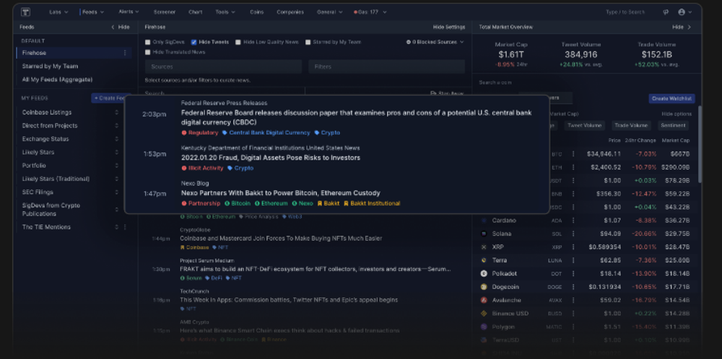Click the Binance USD coin logo

(x=484, y=314)
